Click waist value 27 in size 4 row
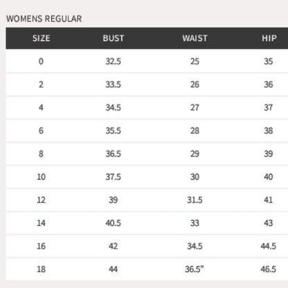 click(x=195, y=107)
